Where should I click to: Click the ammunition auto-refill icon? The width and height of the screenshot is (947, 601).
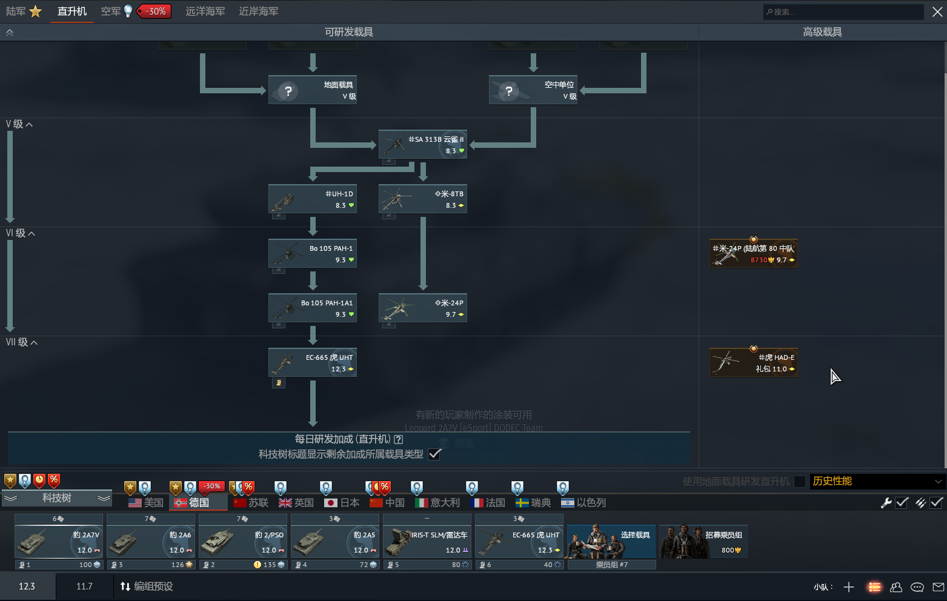[x=921, y=502]
